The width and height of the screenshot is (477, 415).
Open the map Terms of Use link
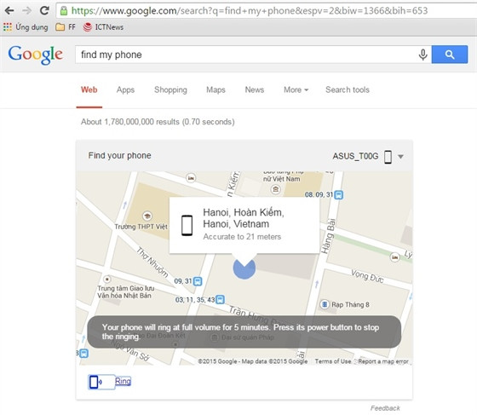[x=333, y=361]
